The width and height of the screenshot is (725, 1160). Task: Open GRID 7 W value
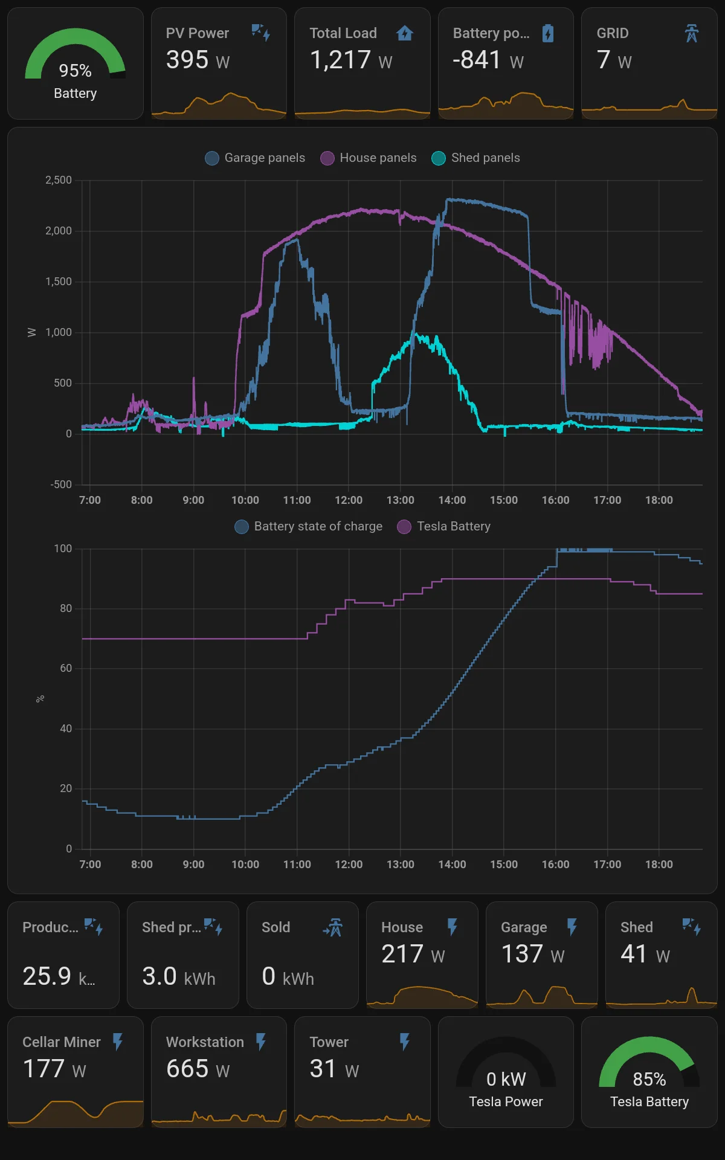click(x=614, y=60)
